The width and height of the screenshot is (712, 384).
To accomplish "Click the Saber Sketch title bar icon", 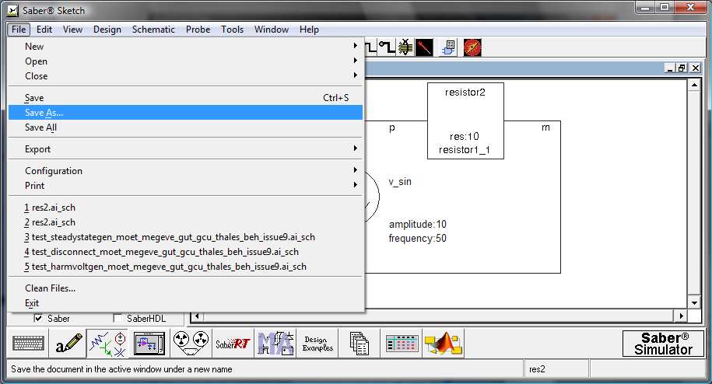I will [x=13, y=10].
